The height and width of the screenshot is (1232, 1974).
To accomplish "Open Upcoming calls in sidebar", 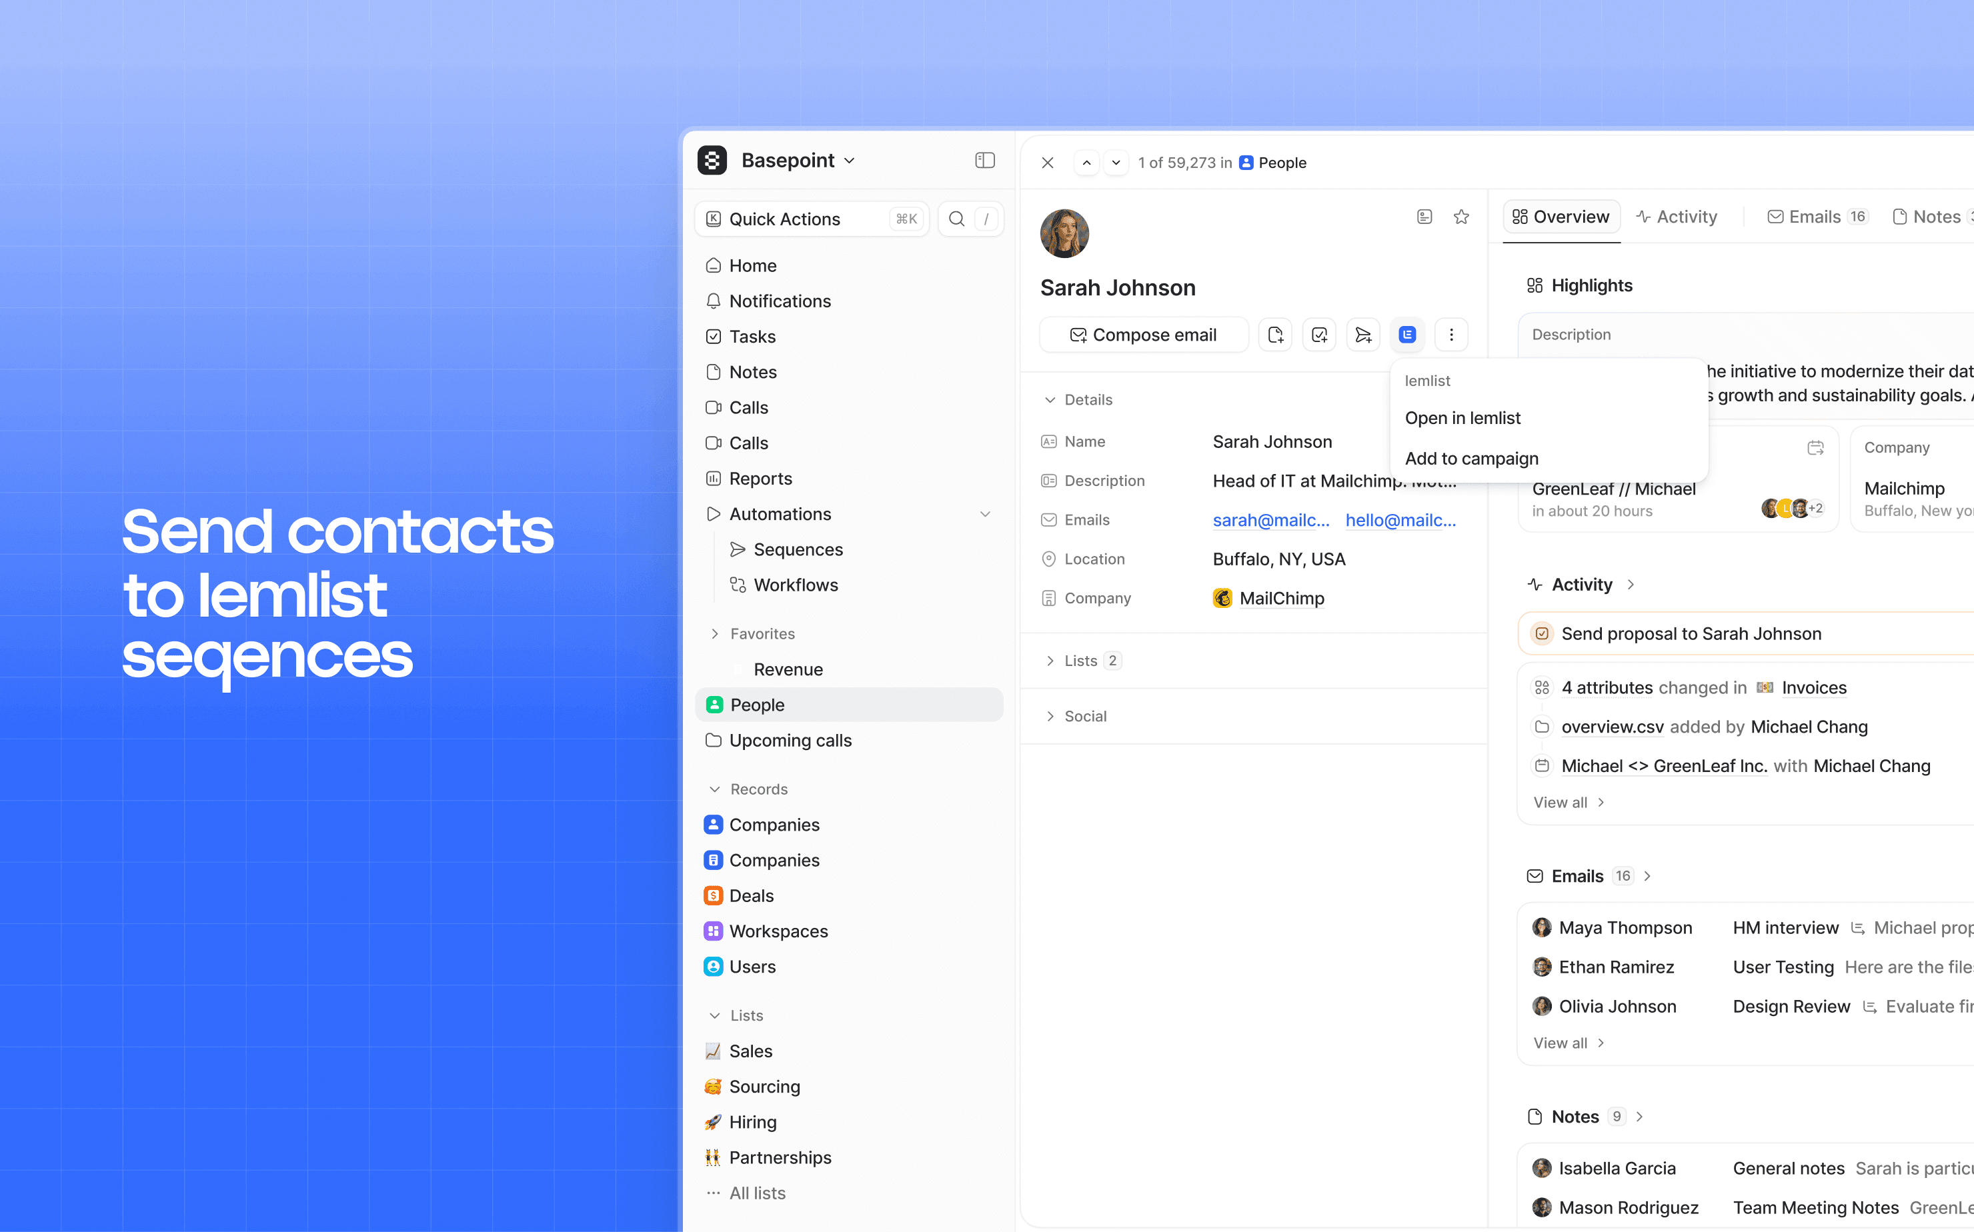I will point(848,741).
